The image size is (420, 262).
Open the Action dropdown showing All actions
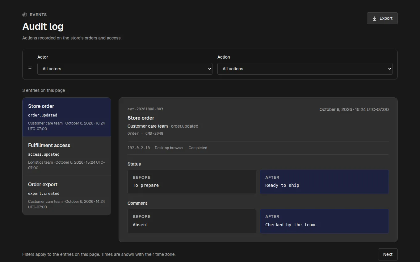click(x=305, y=69)
